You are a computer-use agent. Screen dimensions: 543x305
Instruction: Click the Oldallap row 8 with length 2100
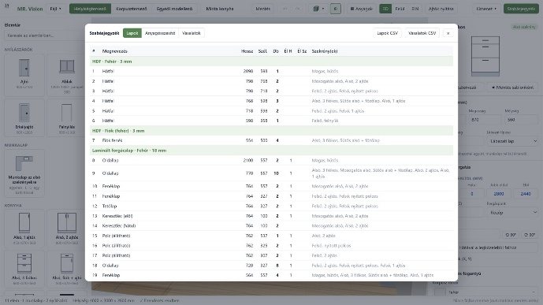coord(271,160)
